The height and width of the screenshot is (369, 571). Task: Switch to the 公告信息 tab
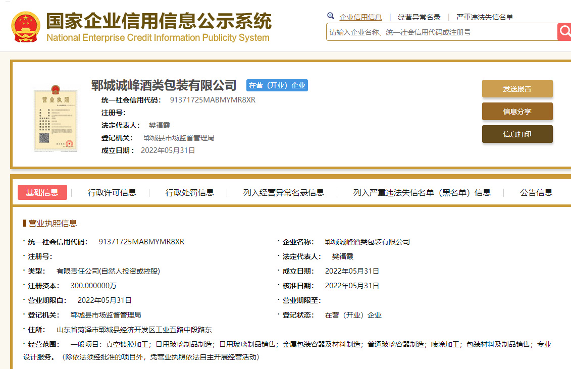coord(536,192)
